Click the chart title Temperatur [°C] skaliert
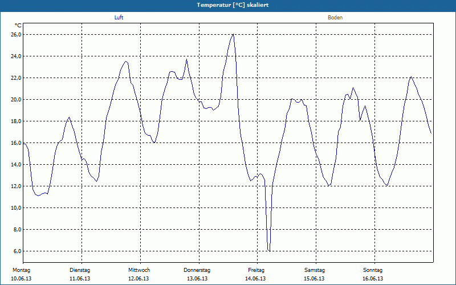The image size is (456, 285). [233, 5]
